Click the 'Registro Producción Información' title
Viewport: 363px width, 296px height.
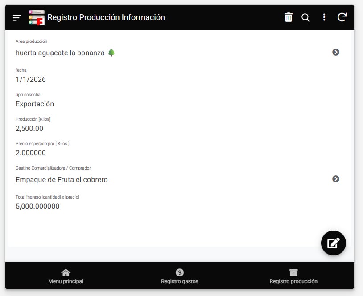[x=106, y=17]
